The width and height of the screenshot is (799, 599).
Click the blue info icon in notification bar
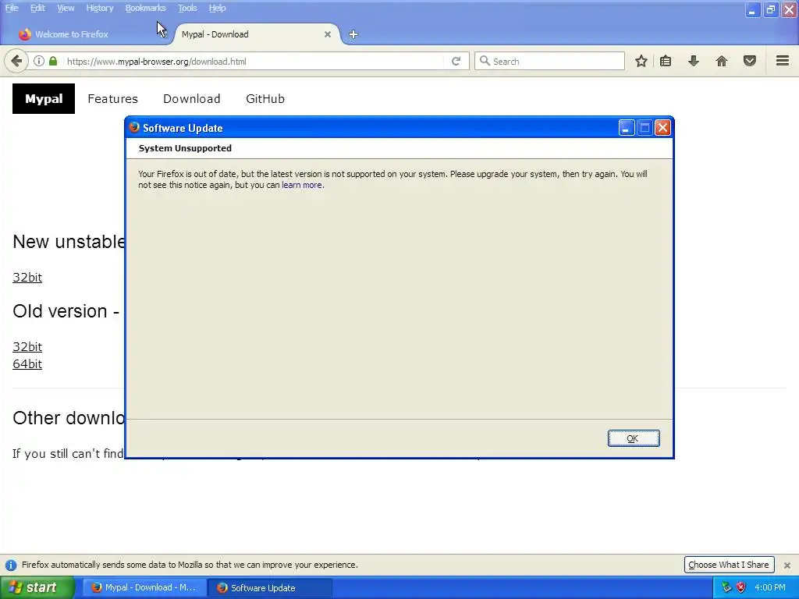(11, 565)
